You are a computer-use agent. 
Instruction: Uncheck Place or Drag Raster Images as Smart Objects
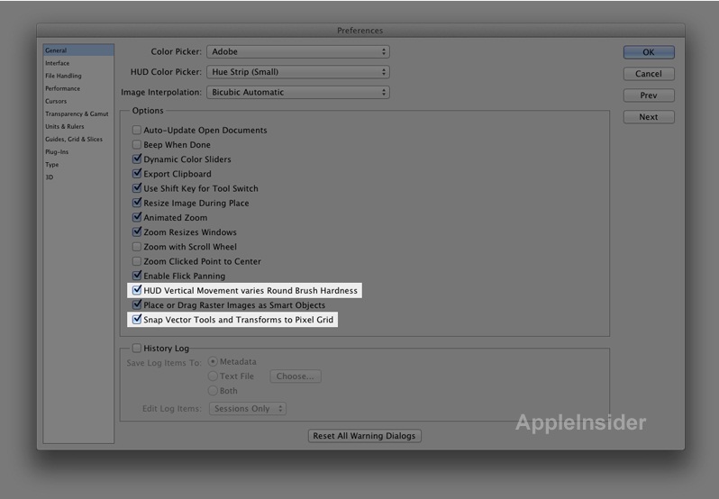[137, 305]
